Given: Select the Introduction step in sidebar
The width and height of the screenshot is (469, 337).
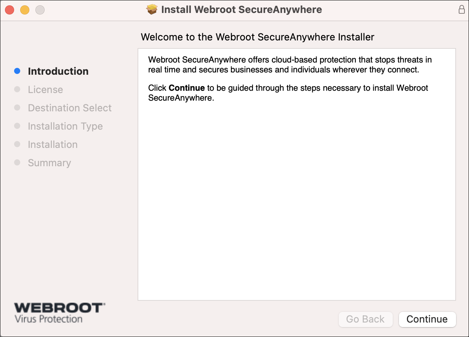Looking at the screenshot, I should pyautogui.click(x=58, y=71).
